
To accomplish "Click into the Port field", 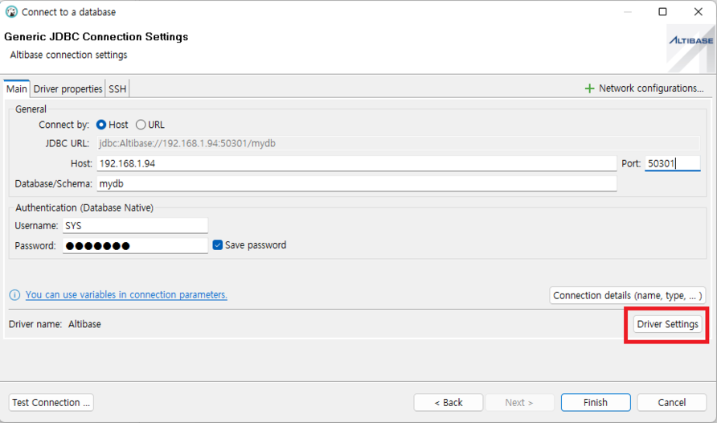I will (672, 163).
